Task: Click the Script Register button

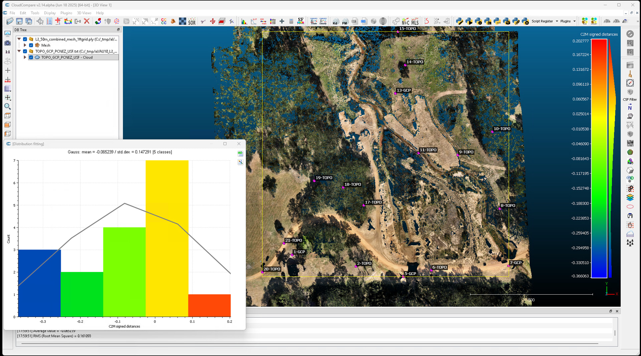Action: click(542, 21)
